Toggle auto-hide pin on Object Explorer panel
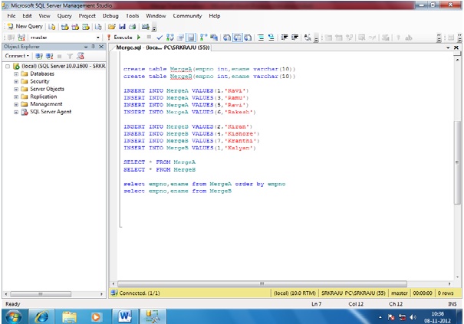The image size is (464, 324). coord(93,47)
